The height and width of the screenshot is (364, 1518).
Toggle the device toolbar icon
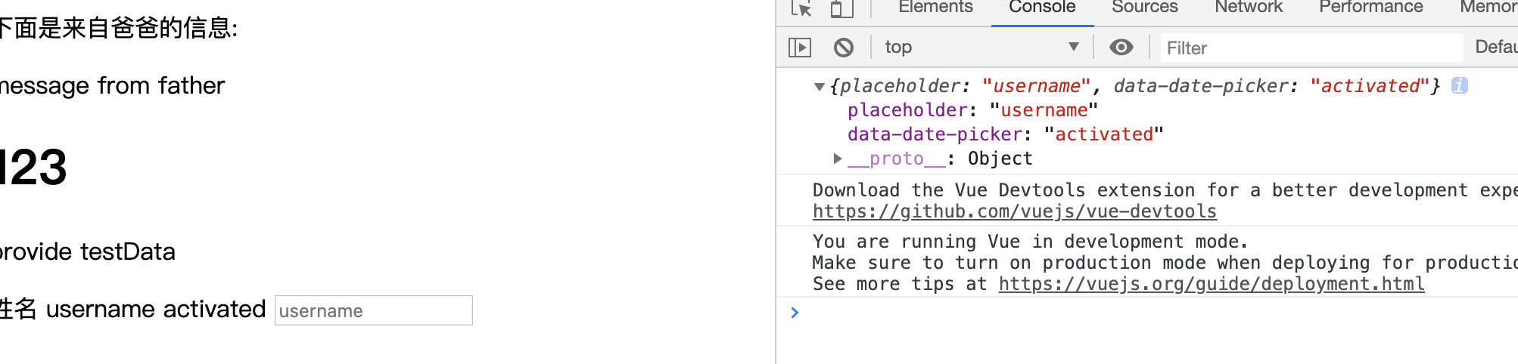(x=841, y=8)
